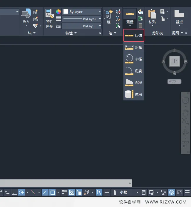Open the 插入 dropdown arrow
191x207 pixels.
click(x=26, y=25)
